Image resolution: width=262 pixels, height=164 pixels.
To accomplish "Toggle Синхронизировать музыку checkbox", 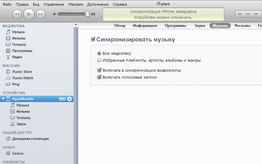I will point(93,39).
